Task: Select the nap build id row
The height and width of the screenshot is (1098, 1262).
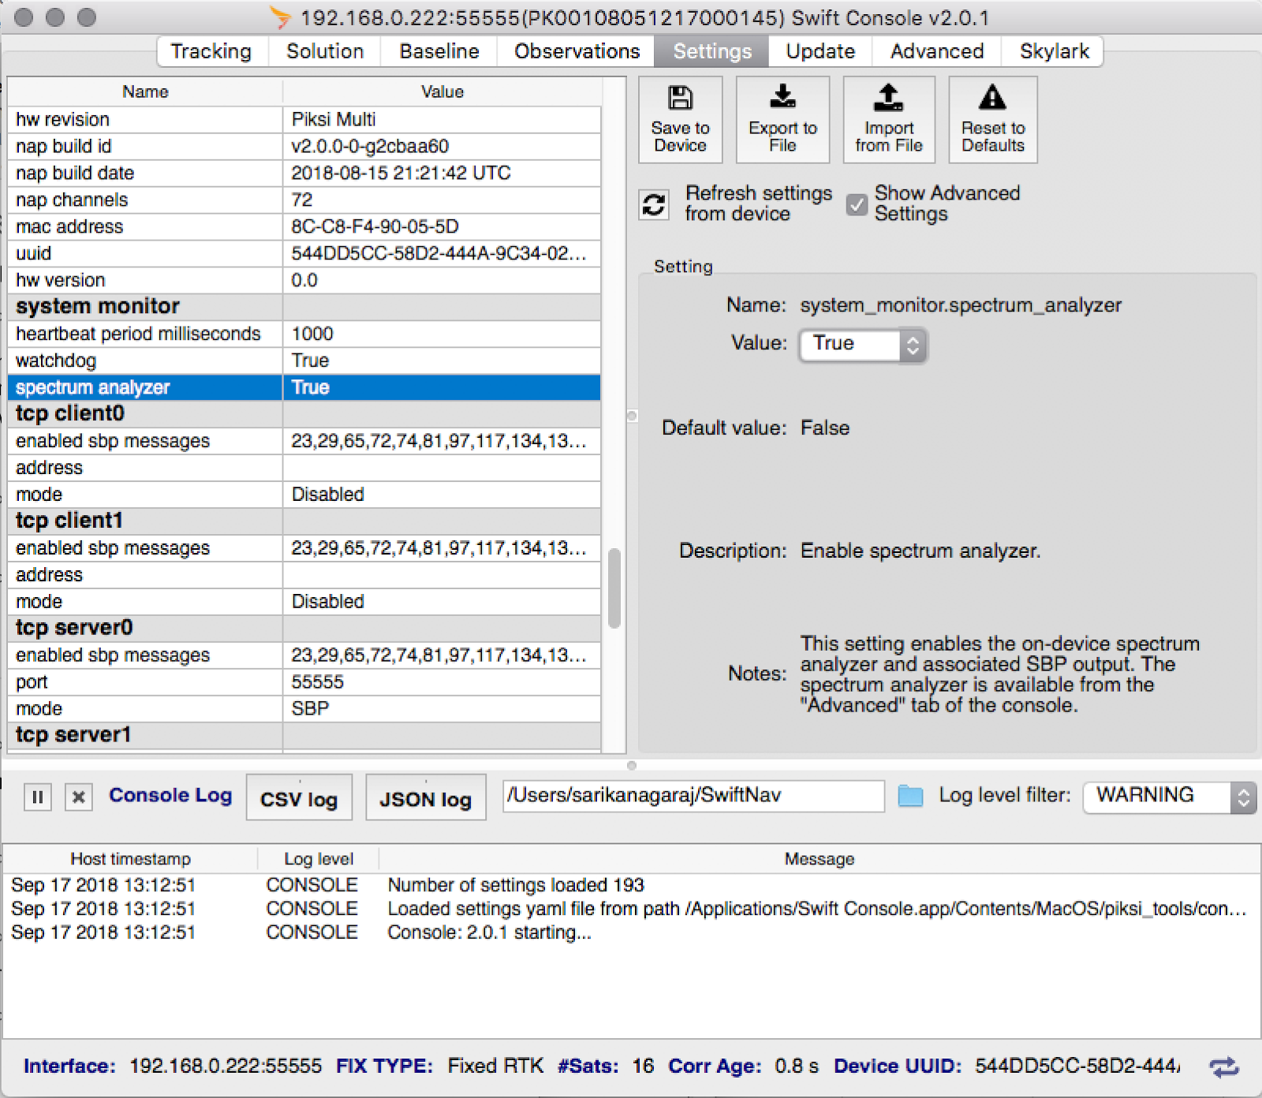Action: pos(304,146)
